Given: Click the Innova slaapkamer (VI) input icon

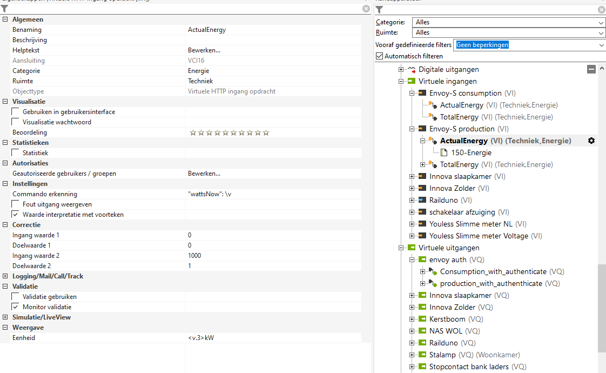Looking at the screenshot, I should click(422, 176).
